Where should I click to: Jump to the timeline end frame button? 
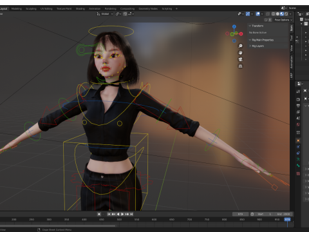click(x=131, y=214)
